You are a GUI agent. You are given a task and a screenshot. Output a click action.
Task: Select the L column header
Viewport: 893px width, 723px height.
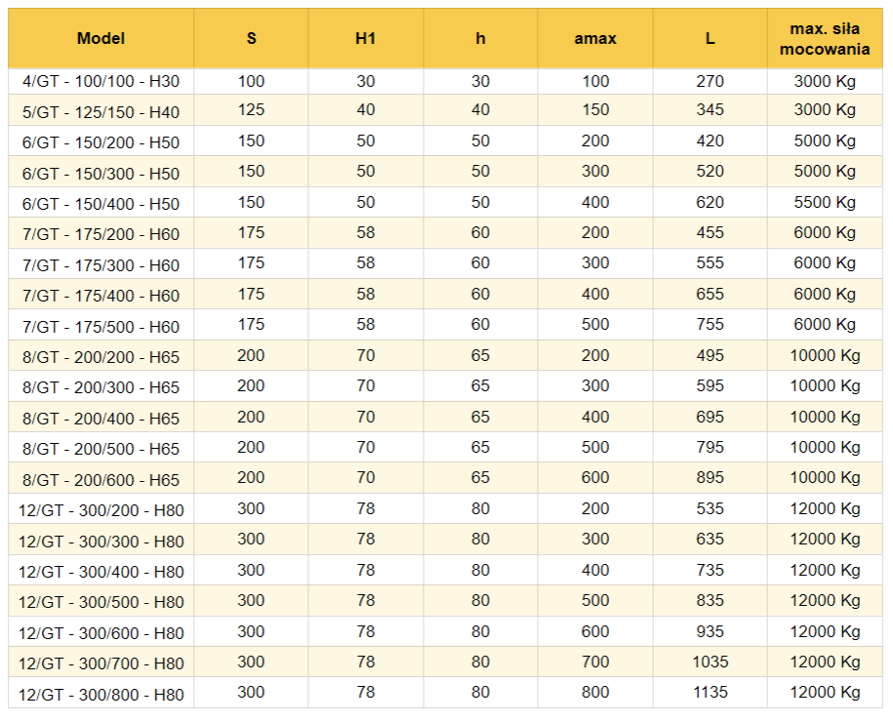point(710,39)
